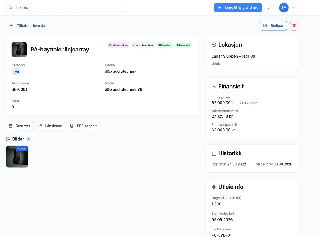Click the speaker thumbnail beside the title
The height and width of the screenshot is (237, 319).
(19, 49)
